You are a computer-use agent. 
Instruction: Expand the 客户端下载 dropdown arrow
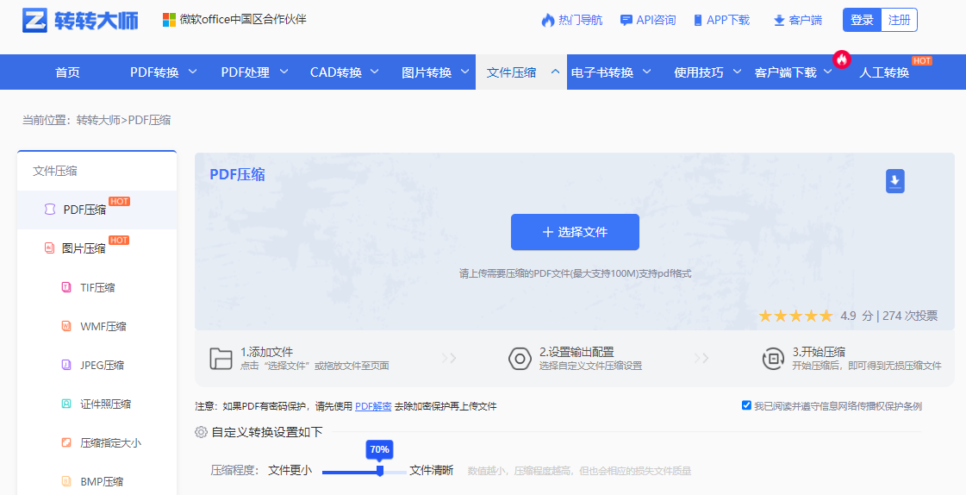pos(828,72)
